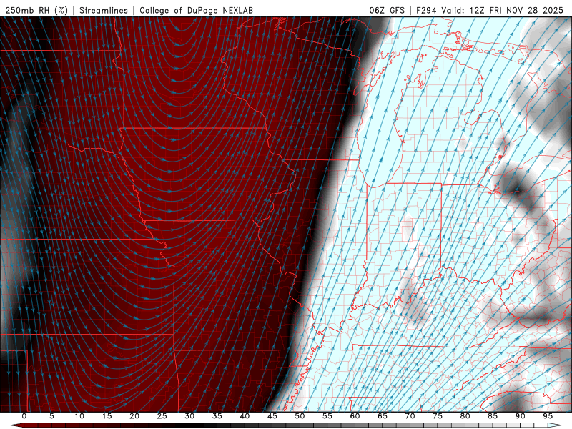Click the "45" value on color scale
The height and width of the screenshot is (429, 572).
[x=272, y=416]
